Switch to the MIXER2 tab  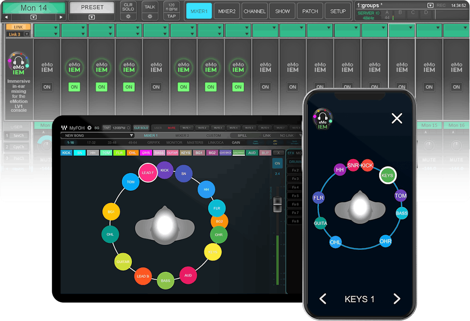click(x=227, y=11)
